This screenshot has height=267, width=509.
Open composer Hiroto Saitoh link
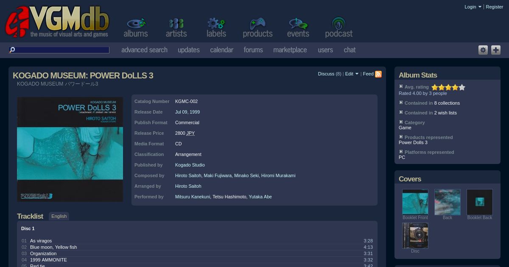click(188, 175)
